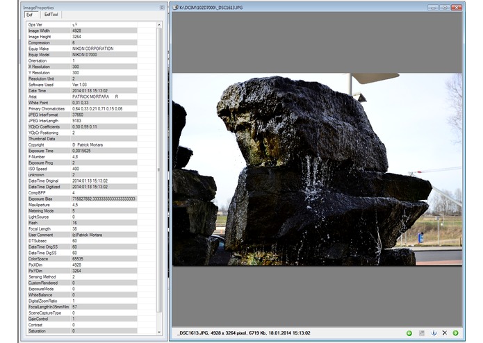Click the NIKON D7000 value
483x343 pixels.
point(85,55)
